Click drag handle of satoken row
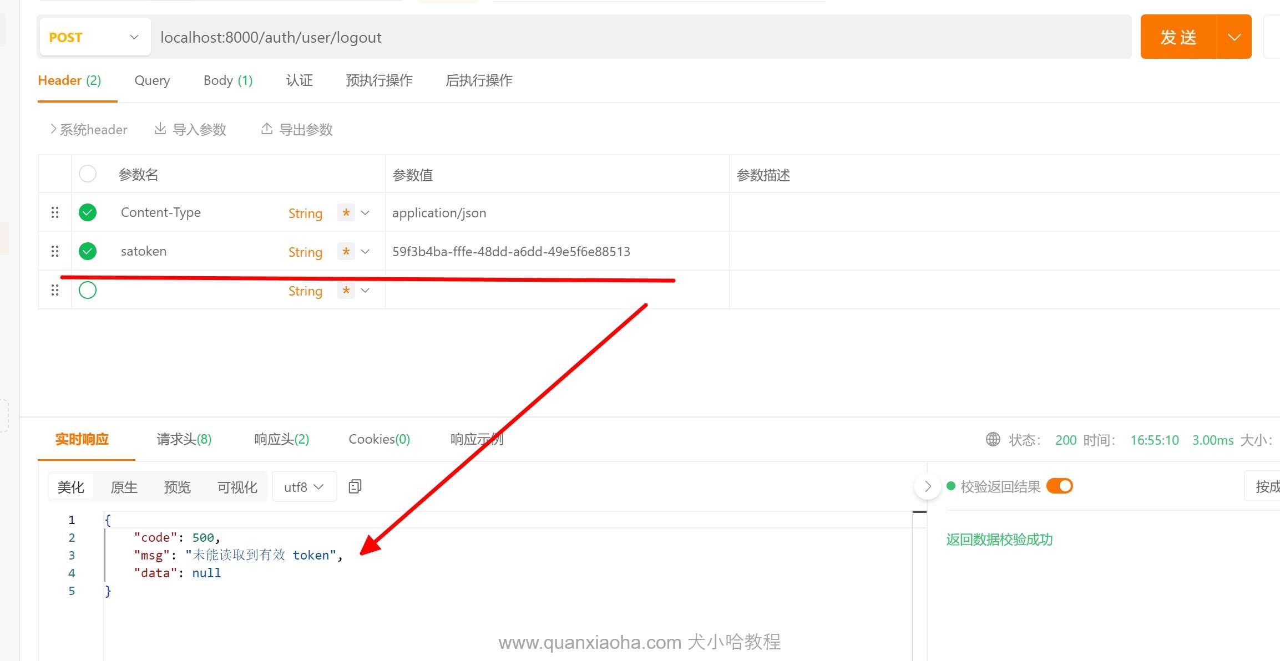 (55, 251)
